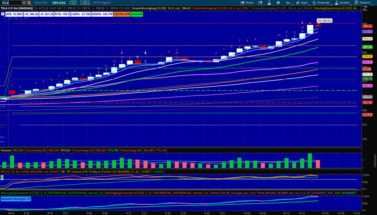The image size is (377, 215).
Task: Click the orange news badge numbered 7
Action: point(29,3)
